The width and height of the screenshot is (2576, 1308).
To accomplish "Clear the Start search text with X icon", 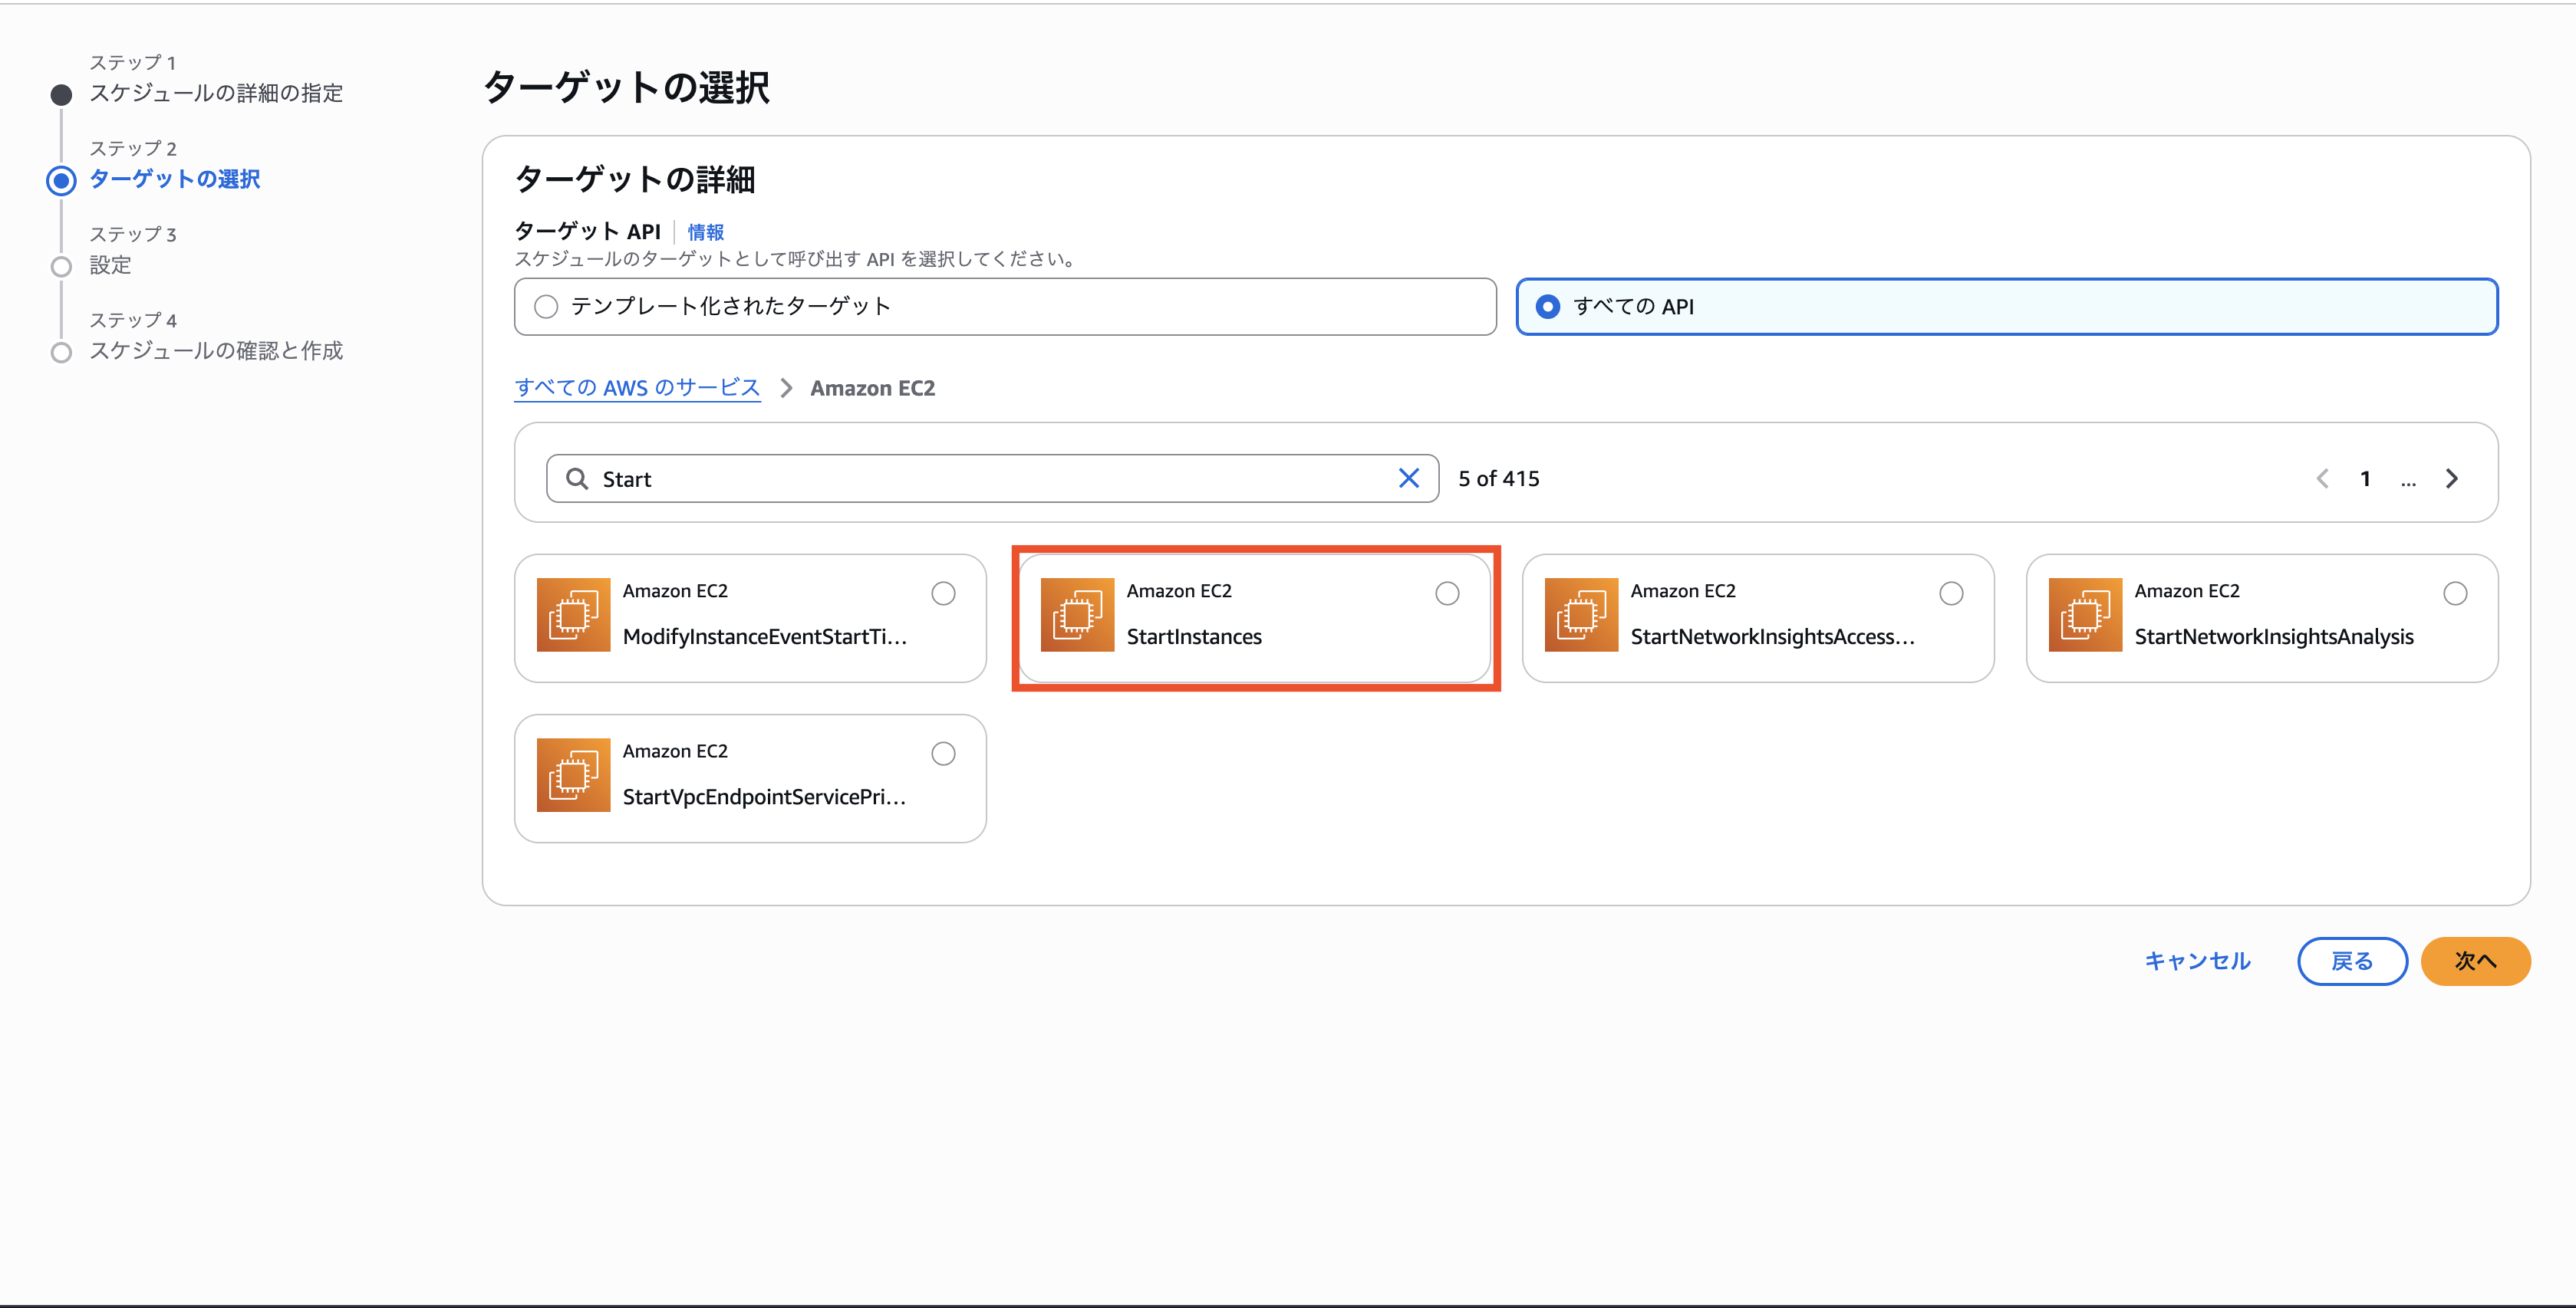I will point(1408,478).
